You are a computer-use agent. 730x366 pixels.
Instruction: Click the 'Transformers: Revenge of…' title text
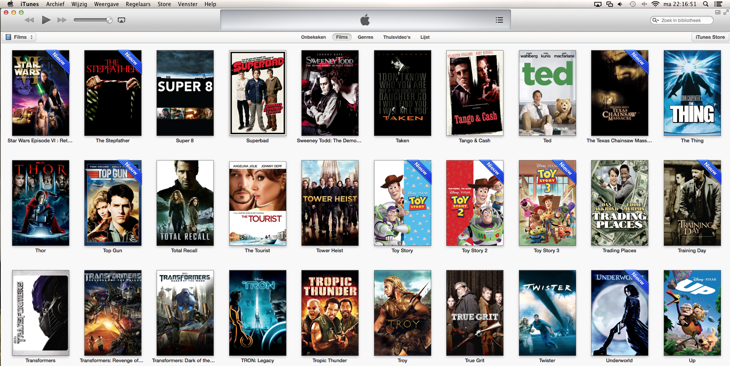[x=111, y=361]
